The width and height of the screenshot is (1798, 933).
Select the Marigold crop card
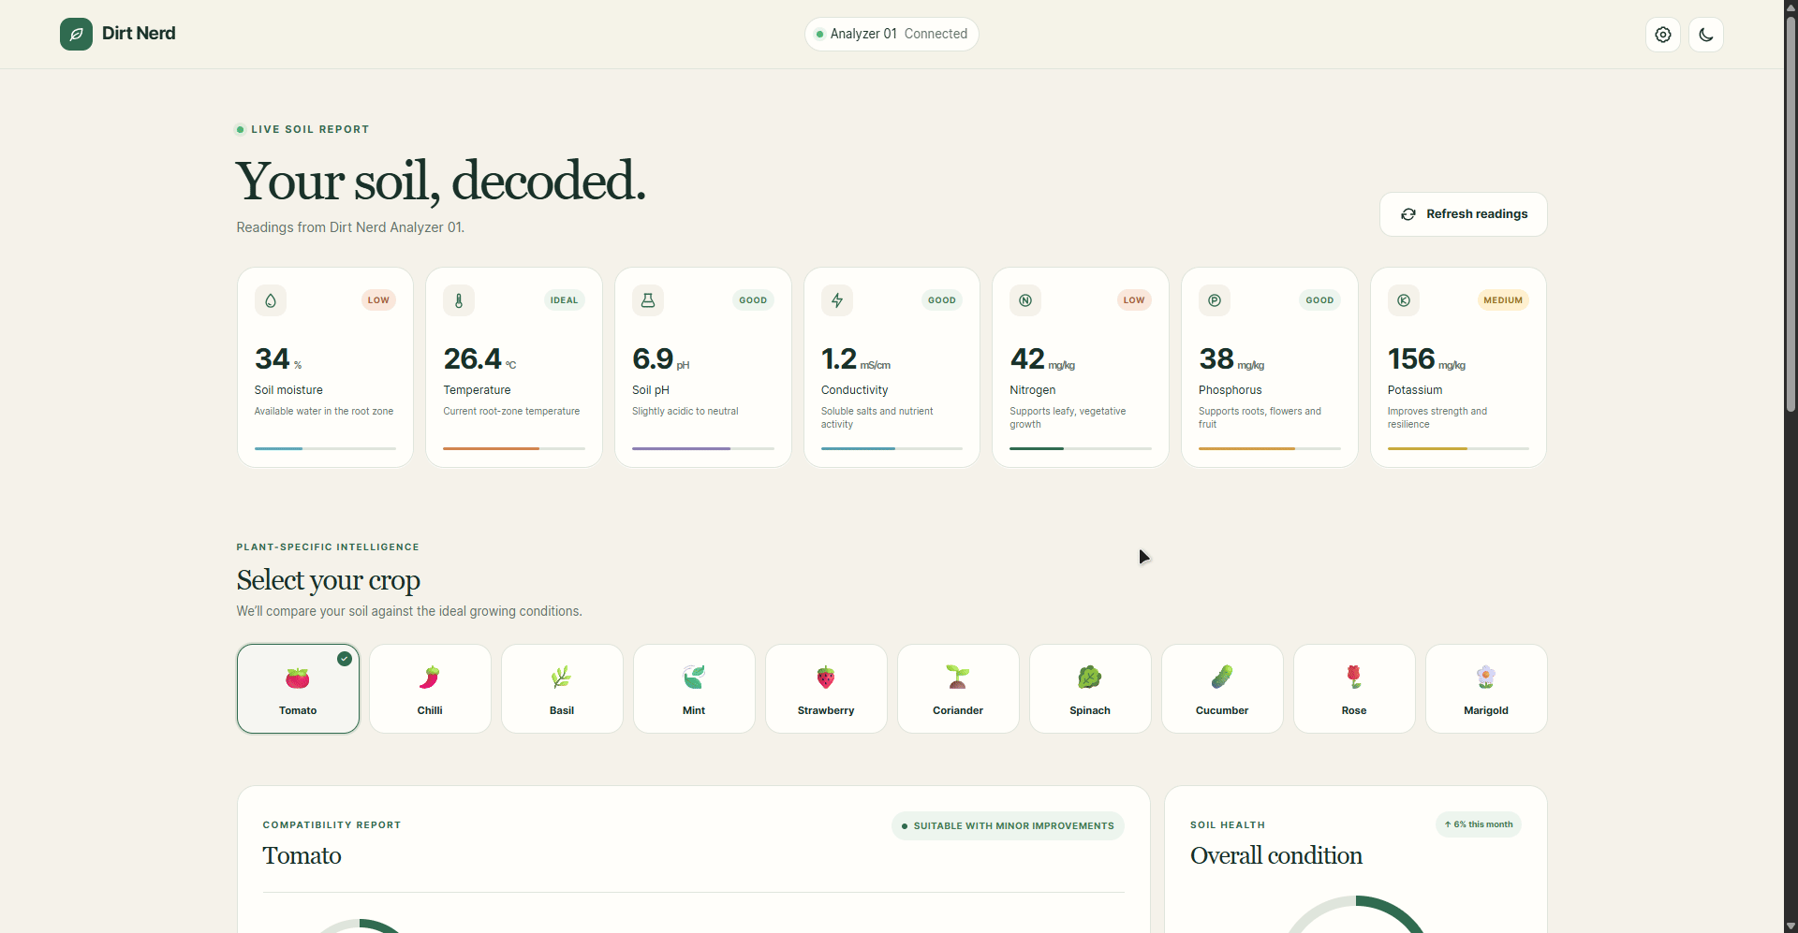[x=1486, y=689]
